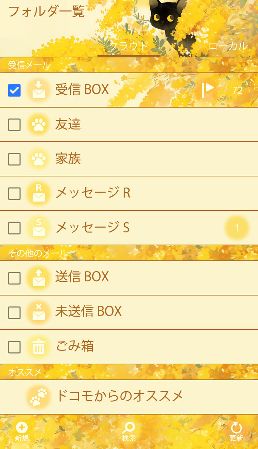Screen dimensions: 258x449
Task: Switch to the クラウド tab
Action: point(129,46)
